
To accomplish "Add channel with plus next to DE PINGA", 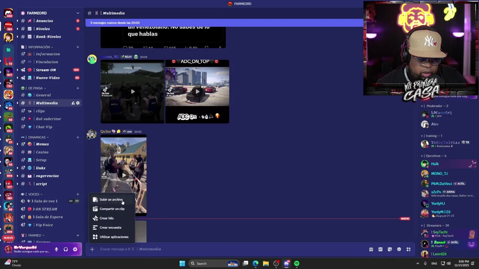I will [x=78, y=88].
